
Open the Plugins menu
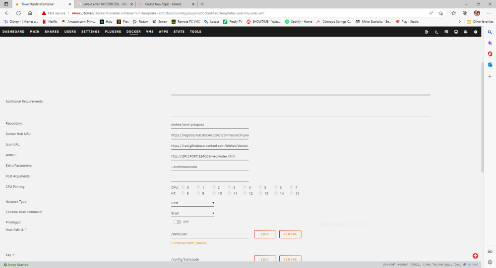point(113,32)
